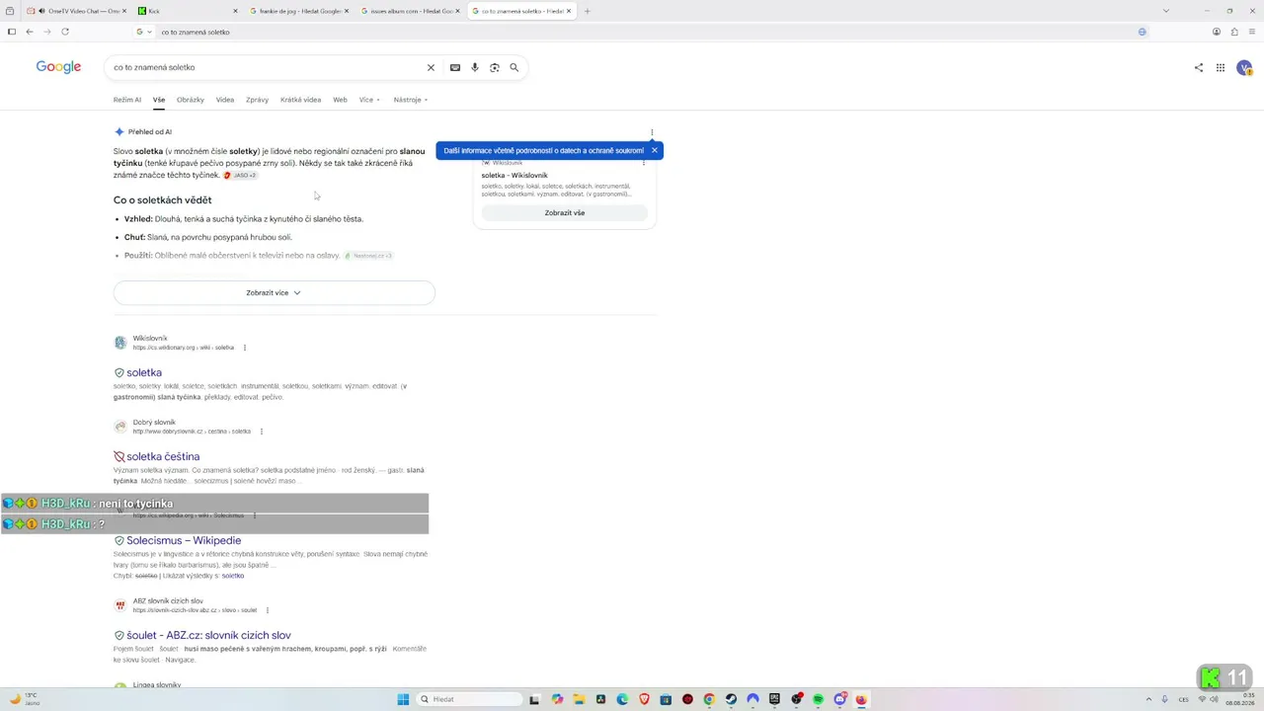Dismiss the blue data privacy tooltip
The image size is (1264, 711).
654,150
